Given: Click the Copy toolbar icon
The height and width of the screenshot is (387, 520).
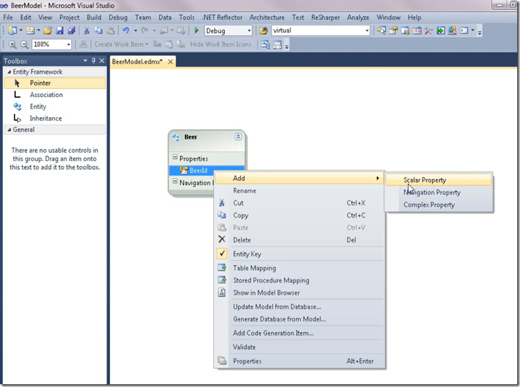Looking at the screenshot, I should pyautogui.click(x=98, y=30).
